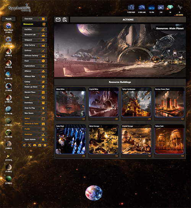Screen dimensions: 191x208
Task: Select the metal resource icon in the header
Action: (131, 7)
